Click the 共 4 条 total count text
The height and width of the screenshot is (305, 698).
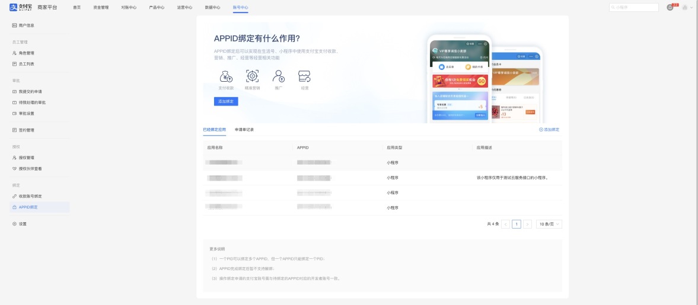(493, 224)
